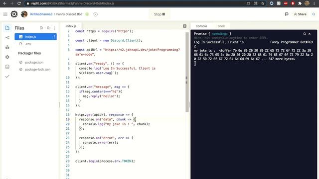319x179 pixels.
Task: Open the Chrome three-dot menu
Action: [314, 3]
